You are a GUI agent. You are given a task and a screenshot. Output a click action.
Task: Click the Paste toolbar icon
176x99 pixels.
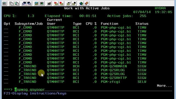point(17,4)
